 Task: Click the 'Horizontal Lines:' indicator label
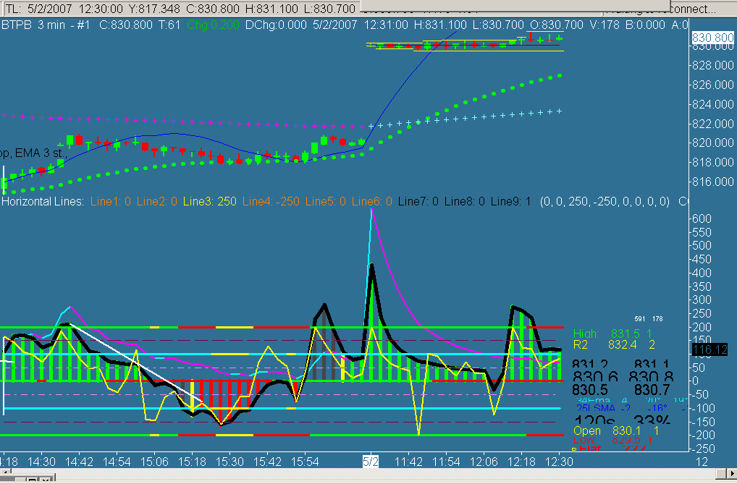click(x=43, y=202)
